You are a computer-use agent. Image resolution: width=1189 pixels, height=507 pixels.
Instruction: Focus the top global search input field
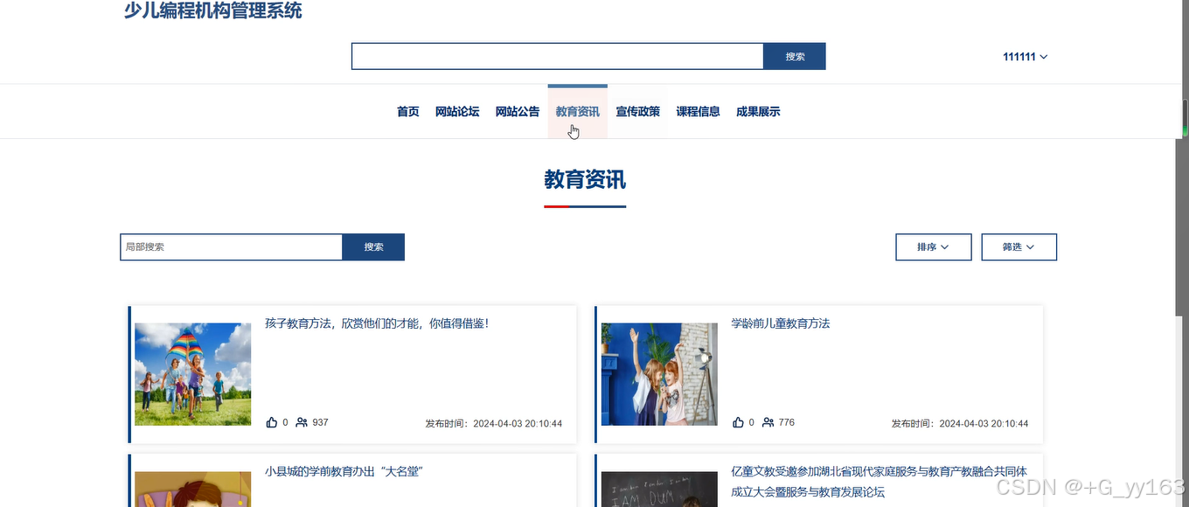coord(558,57)
